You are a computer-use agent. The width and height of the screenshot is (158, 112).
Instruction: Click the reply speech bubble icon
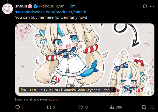17,107
